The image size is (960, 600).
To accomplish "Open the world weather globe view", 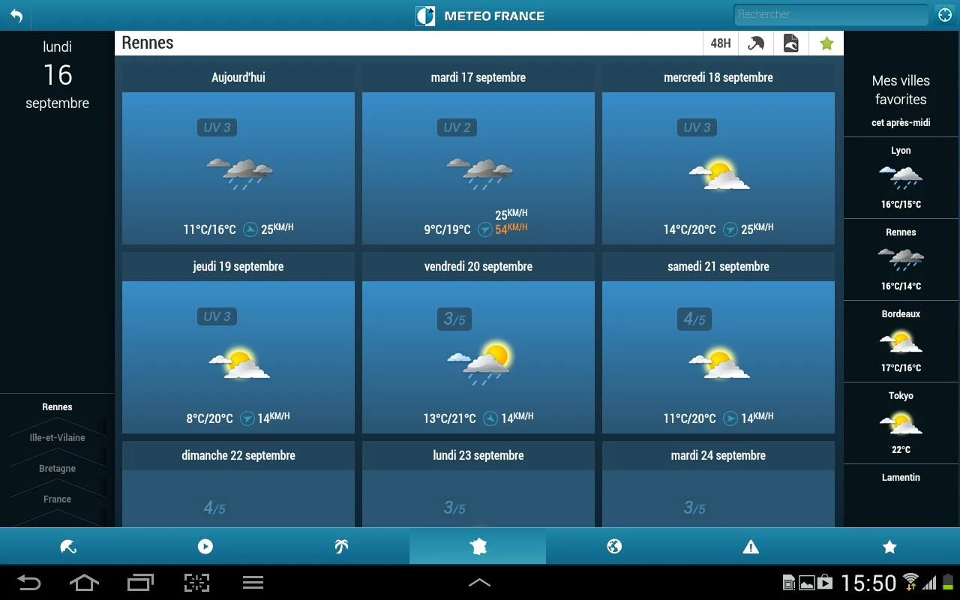I will tap(614, 547).
